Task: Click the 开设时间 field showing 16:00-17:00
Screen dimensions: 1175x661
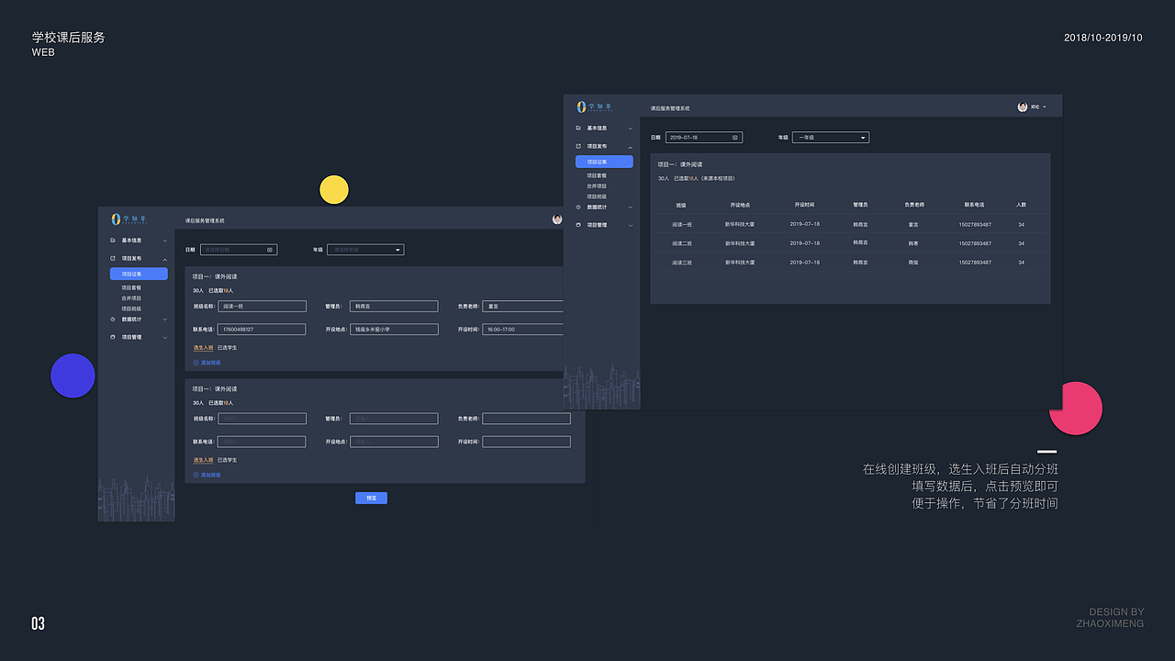Action: 523,330
